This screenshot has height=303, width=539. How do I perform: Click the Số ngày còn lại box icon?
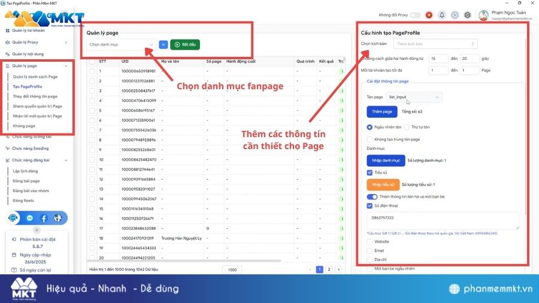pyautogui.click(x=14, y=270)
